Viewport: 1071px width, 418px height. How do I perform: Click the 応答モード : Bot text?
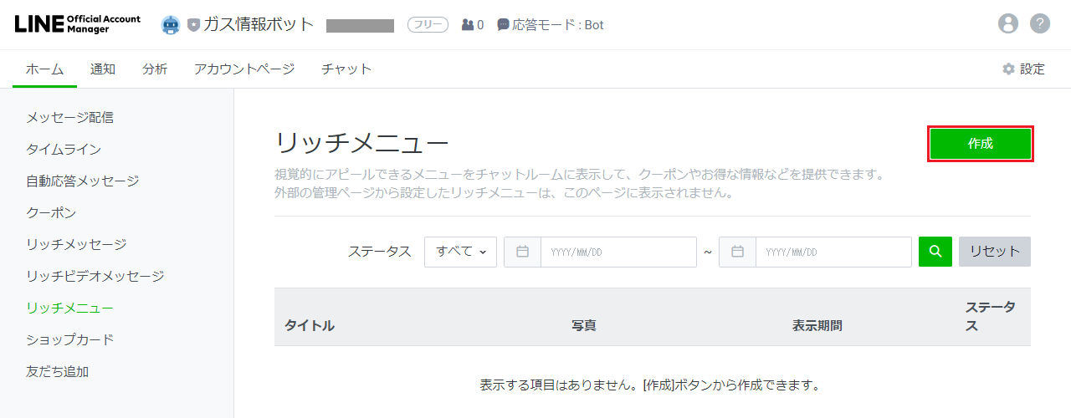(558, 25)
